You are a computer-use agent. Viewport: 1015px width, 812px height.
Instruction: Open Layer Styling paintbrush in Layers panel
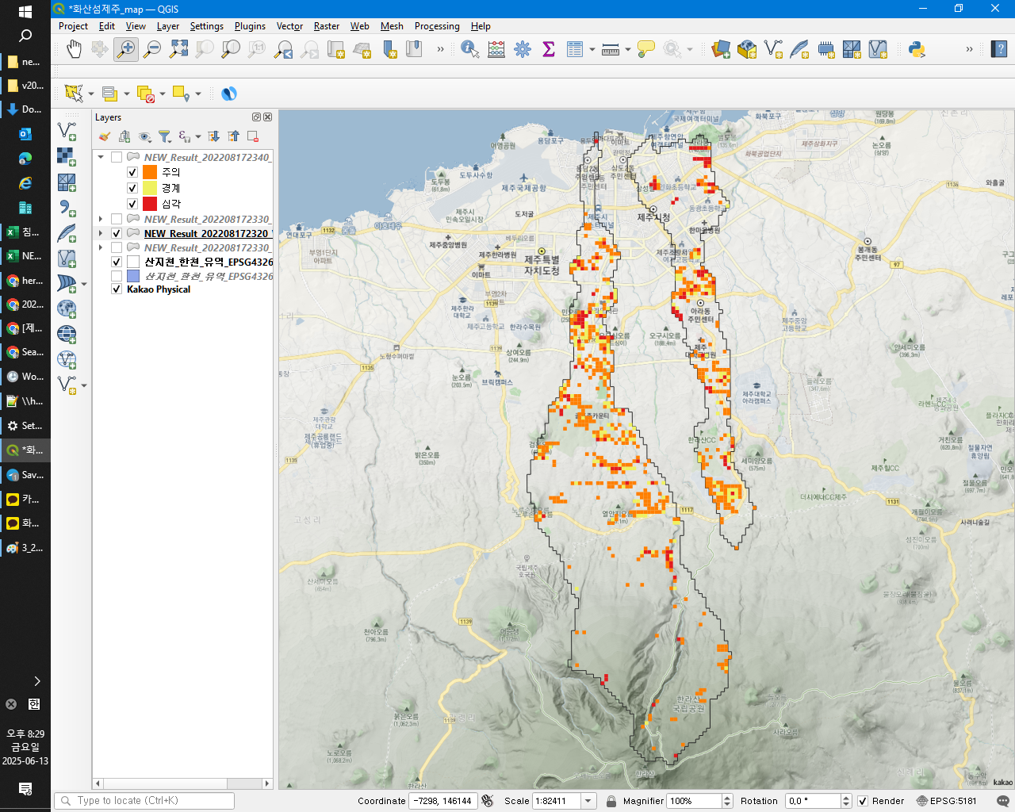105,137
